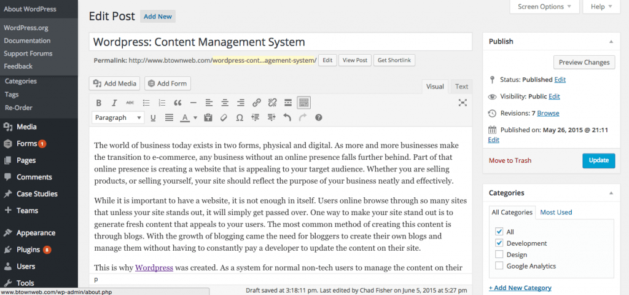The width and height of the screenshot is (629, 295).
Task: Collapse the Categories box
Action: coord(611,193)
